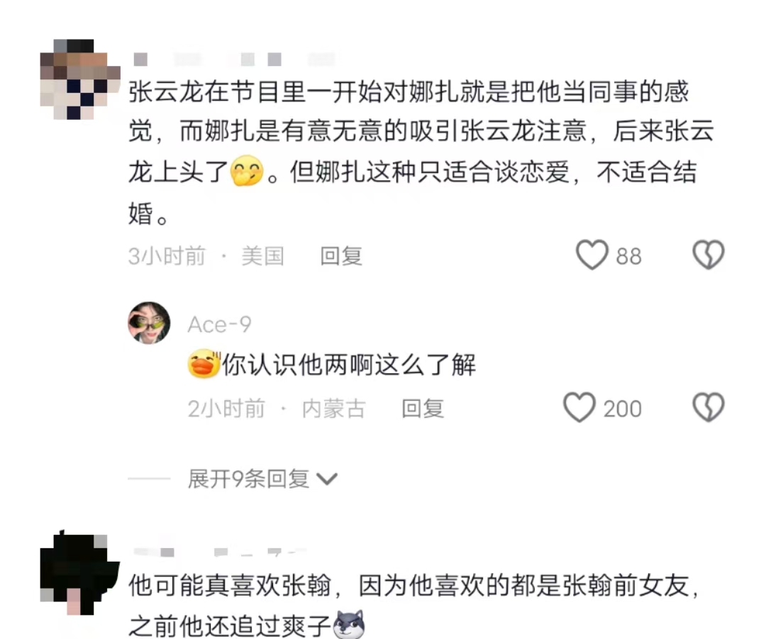Click the chevron beside 展开9条回复
This screenshot has width=766, height=639.
tap(327, 479)
